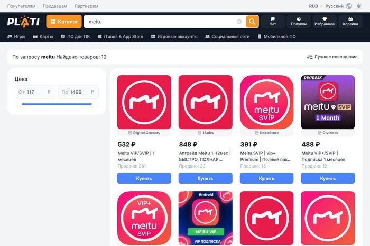Open the Корзина cart icon

350,22
